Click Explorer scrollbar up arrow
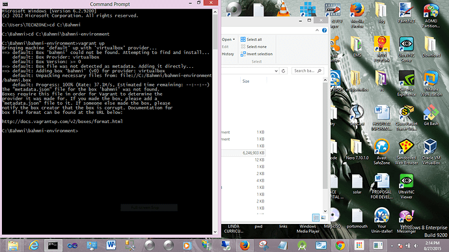 tap(325, 80)
